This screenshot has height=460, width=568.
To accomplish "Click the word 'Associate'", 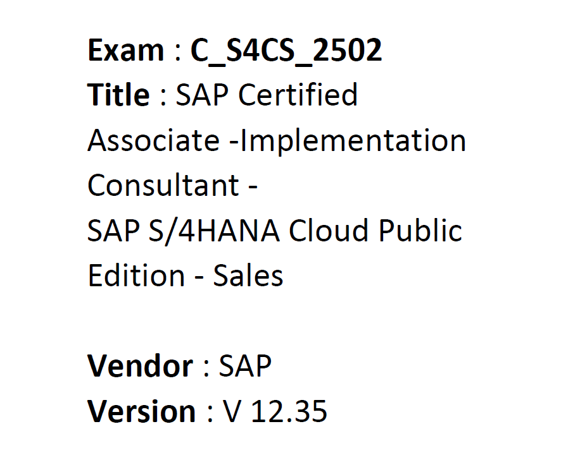I will 154,140.
